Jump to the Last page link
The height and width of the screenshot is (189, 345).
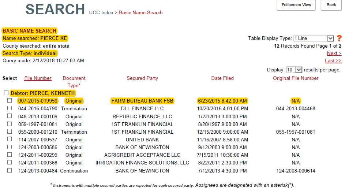pyautogui.click(x=333, y=61)
